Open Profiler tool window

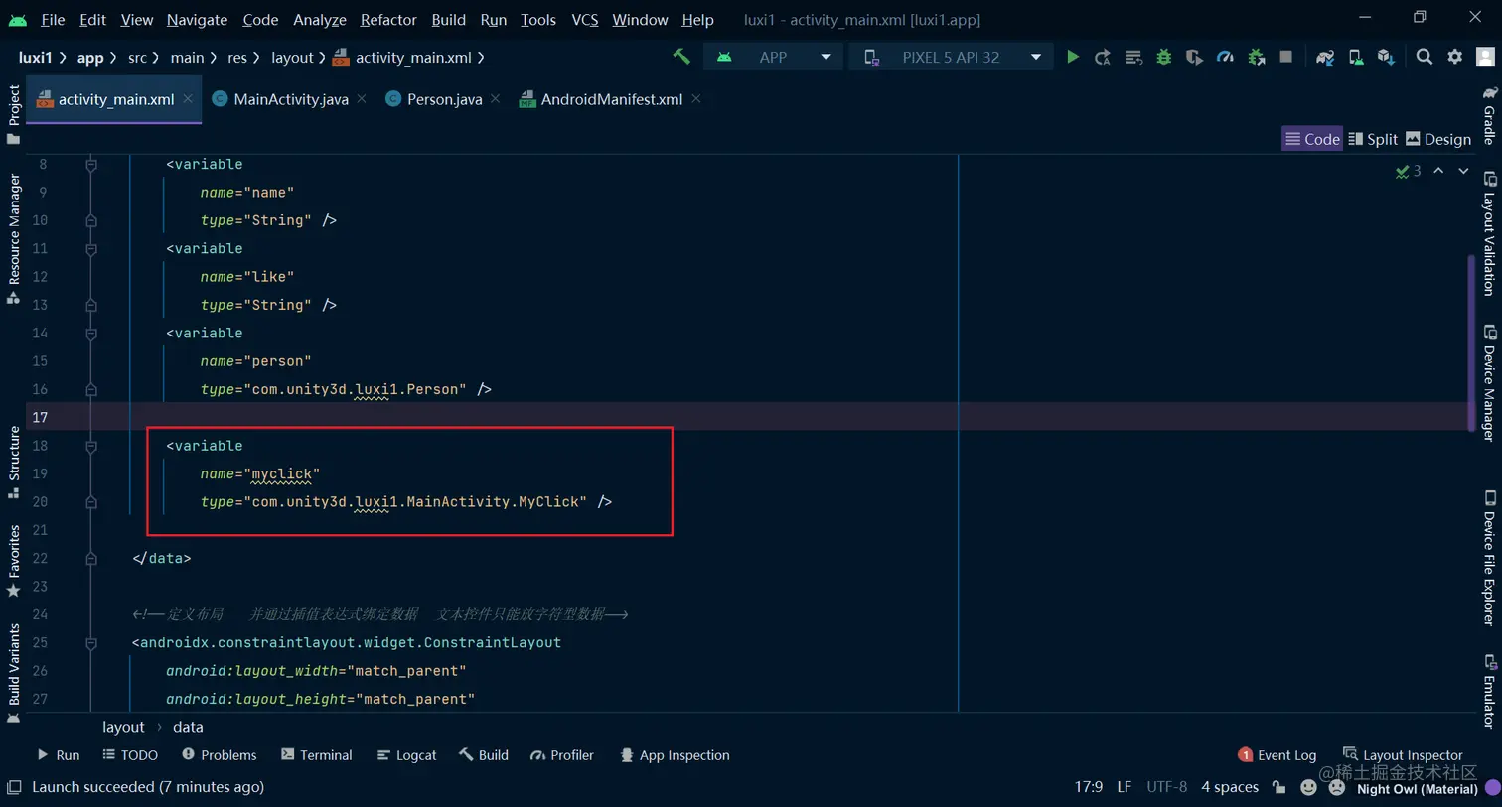pos(562,755)
